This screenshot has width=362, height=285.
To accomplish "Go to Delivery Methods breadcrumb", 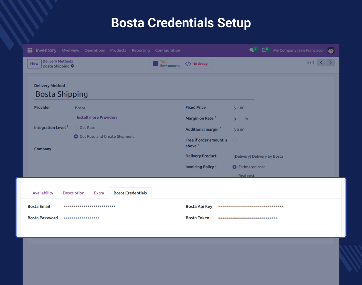I will pyautogui.click(x=58, y=61).
